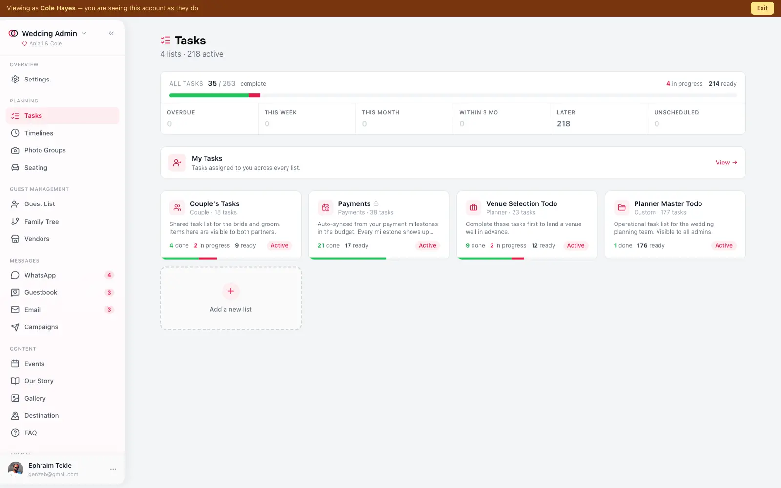This screenshot has width=781, height=488.
Task: Click Ephraim Tekle profile avatar
Action: click(16, 469)
